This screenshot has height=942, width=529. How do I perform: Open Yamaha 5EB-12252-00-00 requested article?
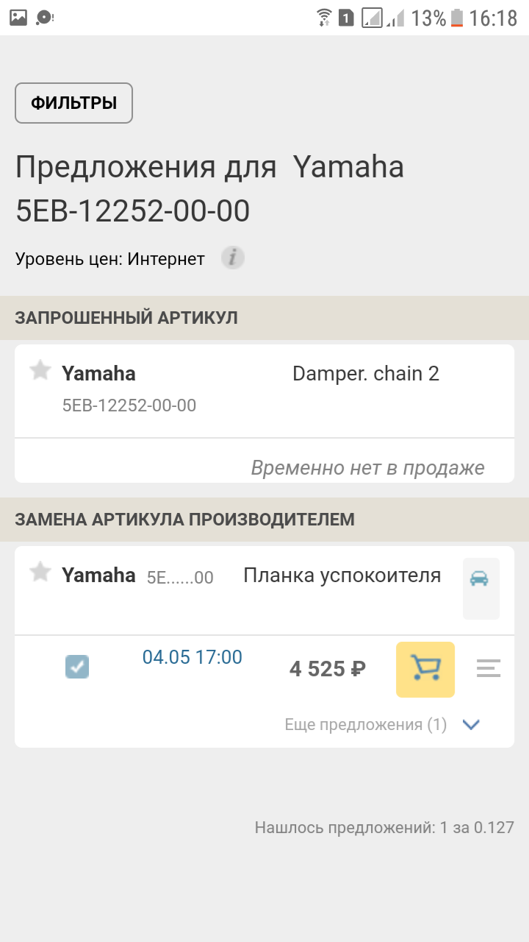(129, 405)
